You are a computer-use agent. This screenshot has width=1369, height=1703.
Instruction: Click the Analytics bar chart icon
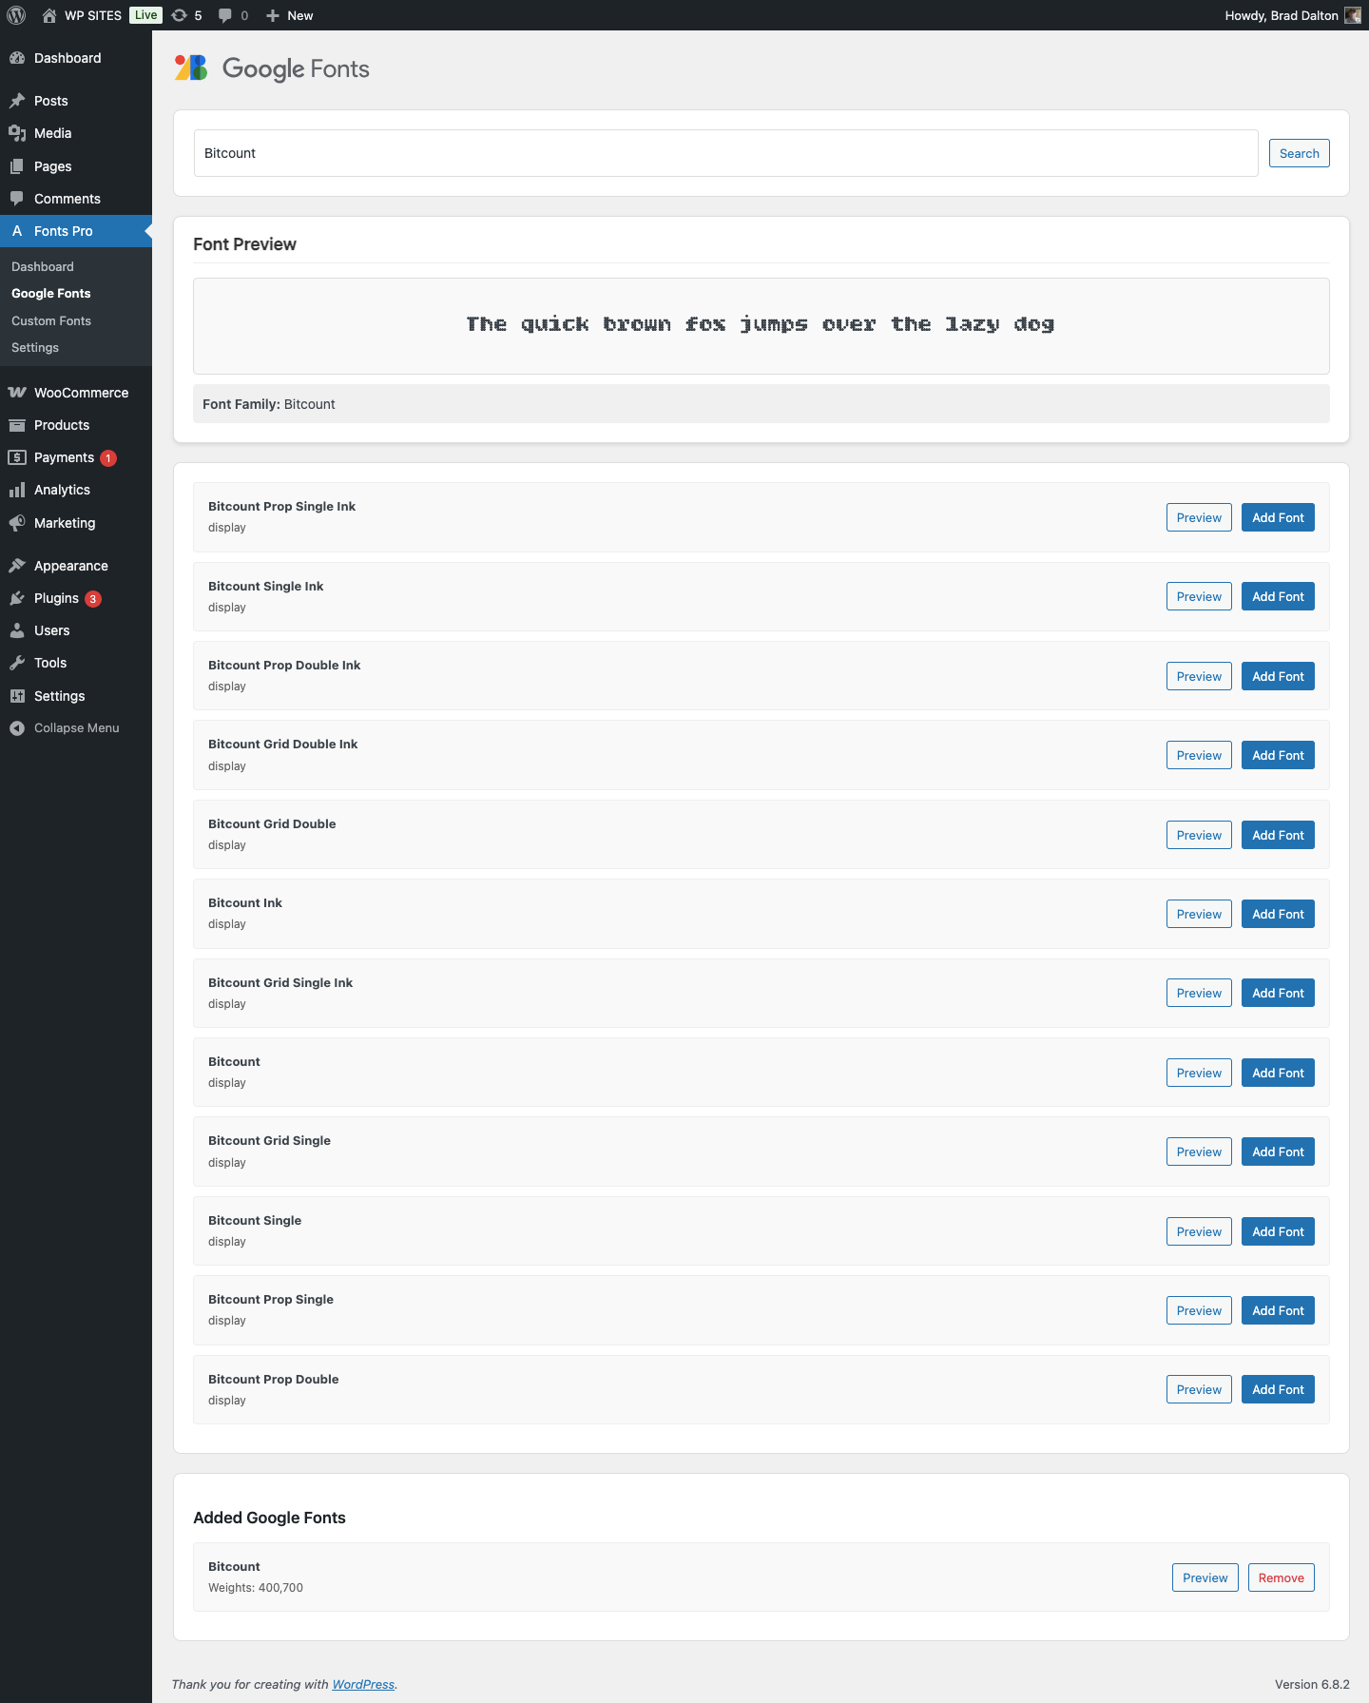coord(17,490)
